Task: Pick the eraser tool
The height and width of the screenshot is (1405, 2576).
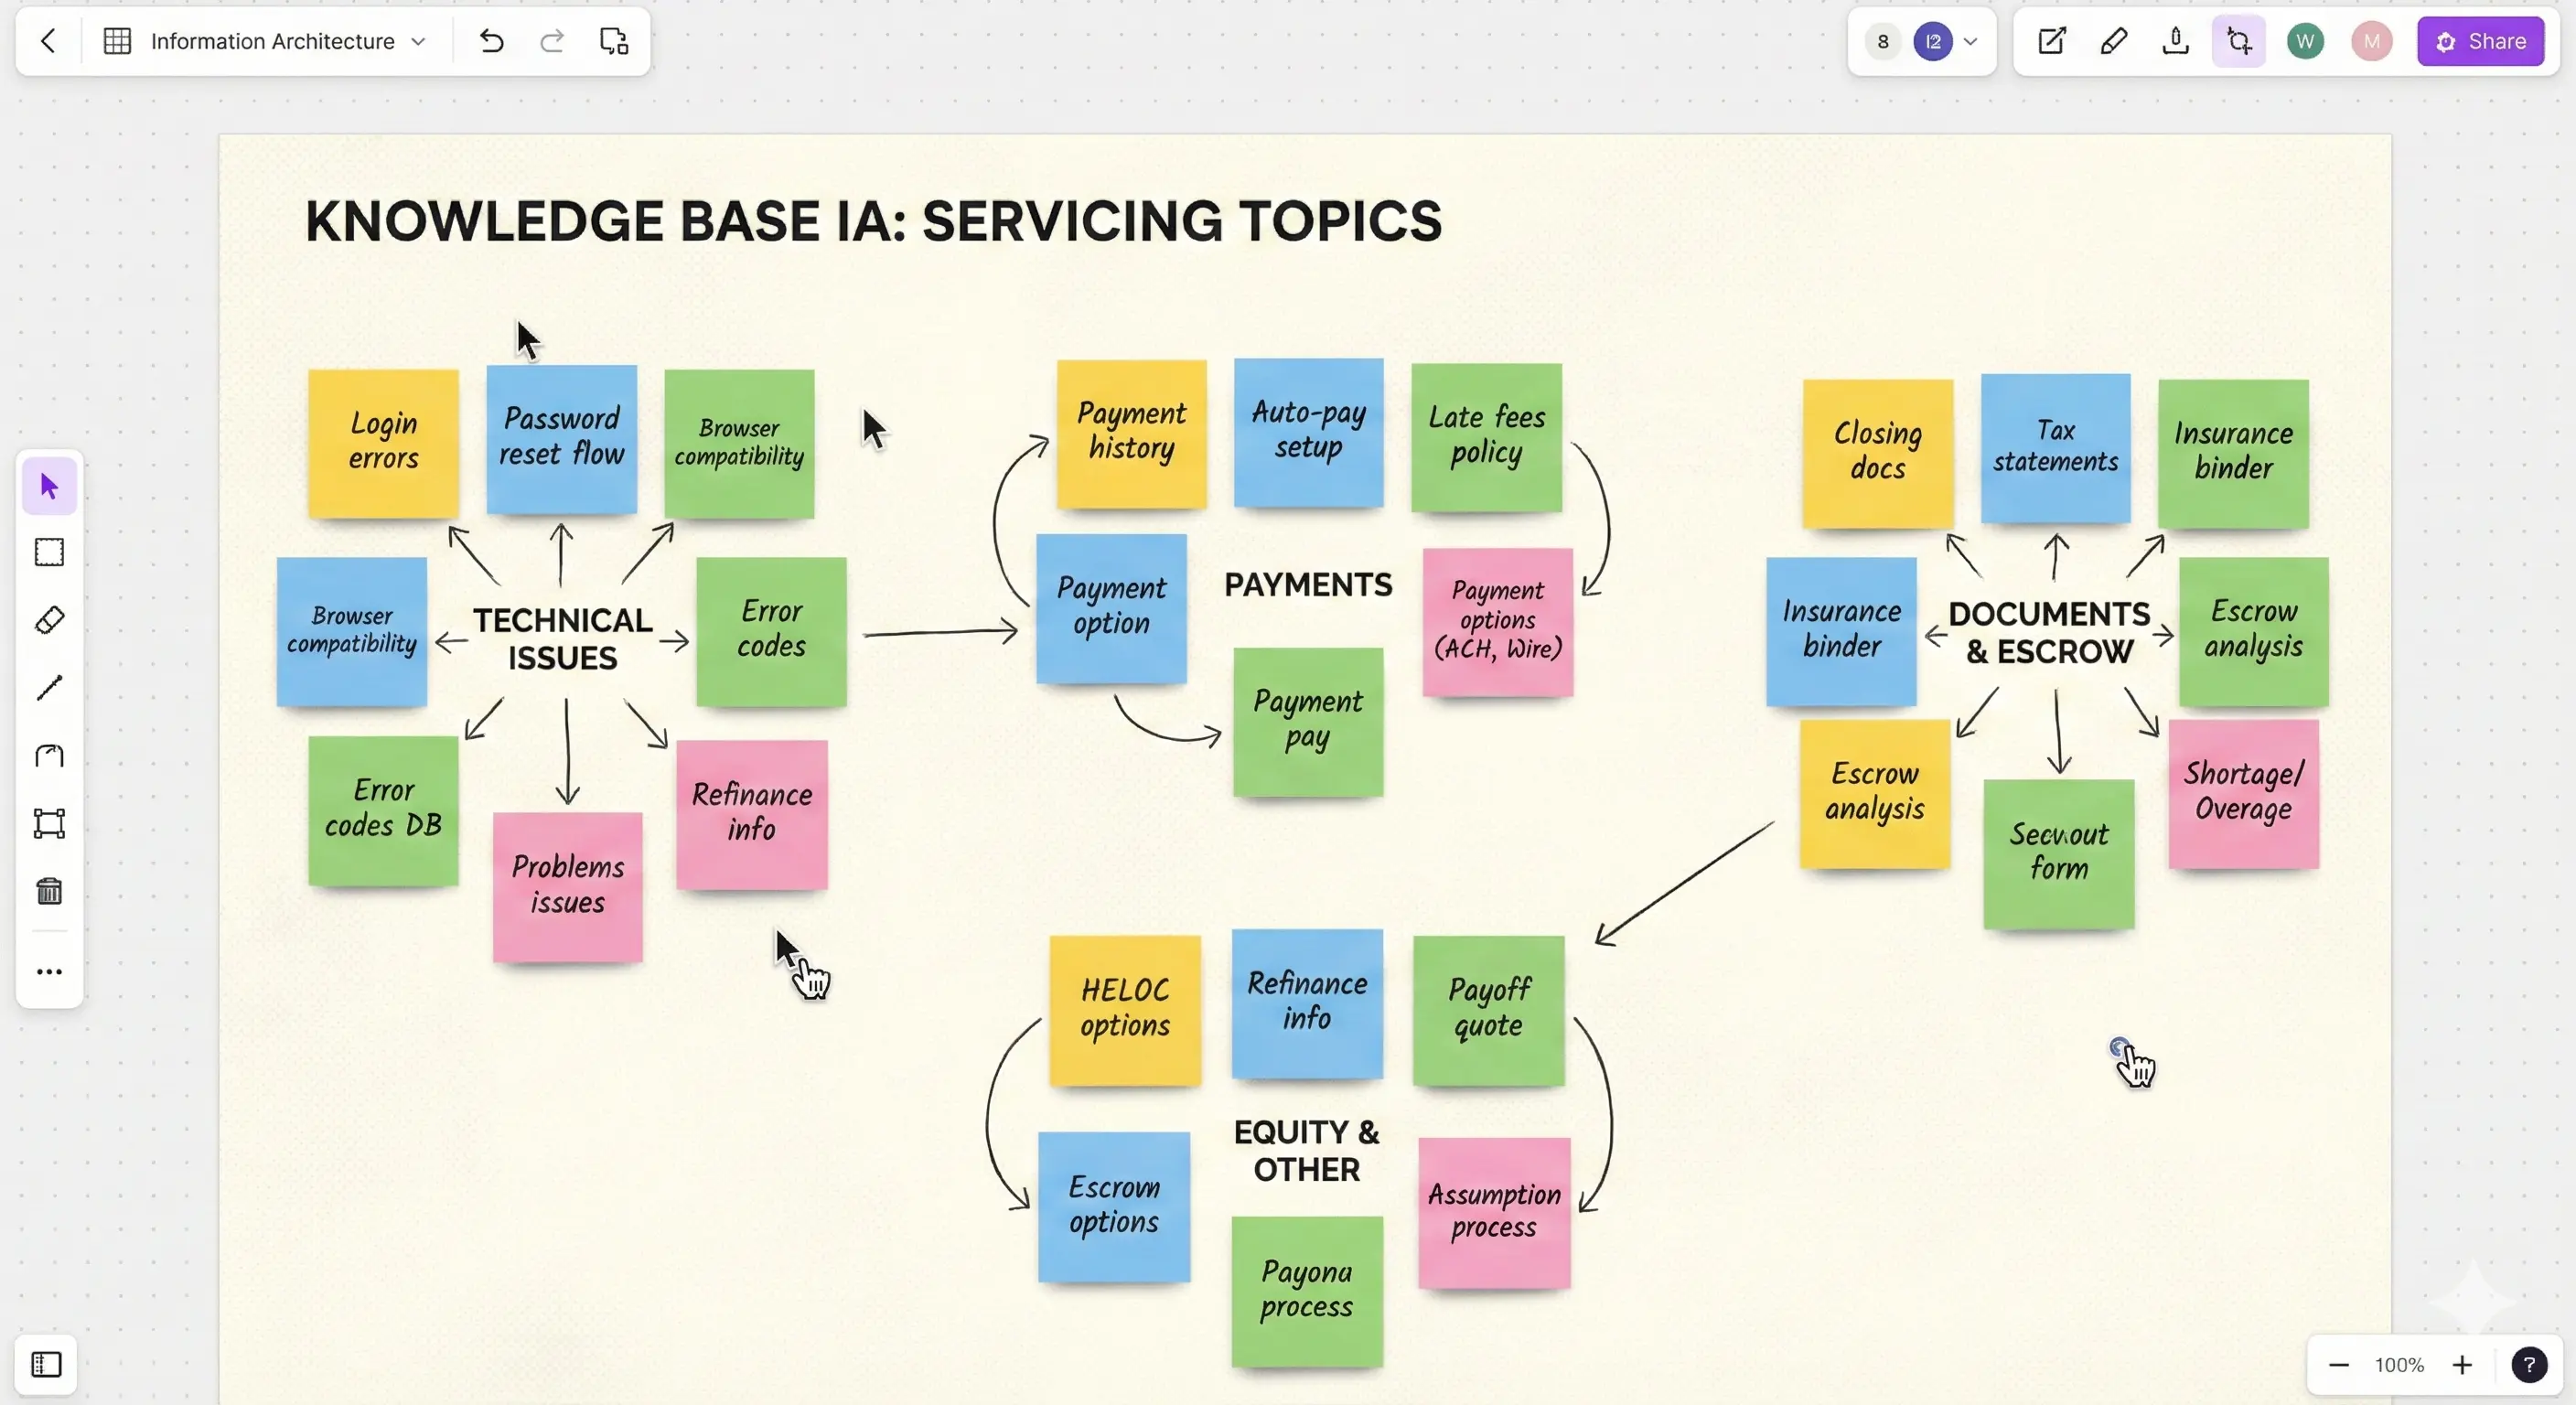Action: pos(49,620)
